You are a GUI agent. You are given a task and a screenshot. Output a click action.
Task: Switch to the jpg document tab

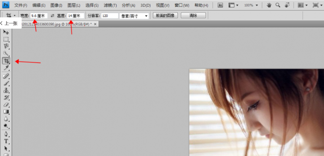(57, 24)
